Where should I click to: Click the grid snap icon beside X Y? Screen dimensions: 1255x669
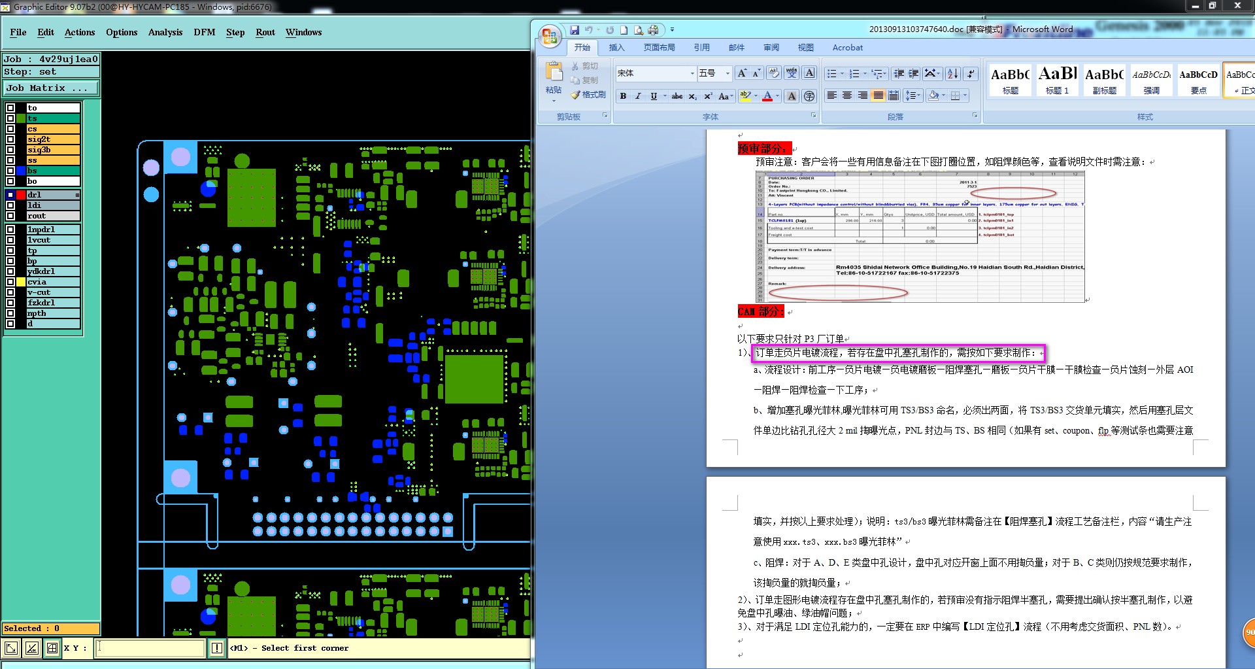(x=52, y=648)
